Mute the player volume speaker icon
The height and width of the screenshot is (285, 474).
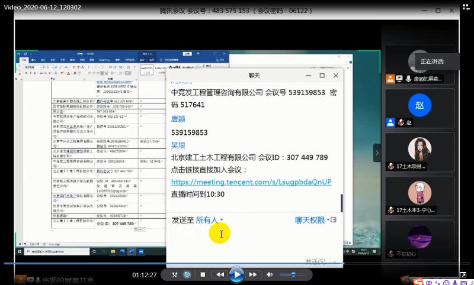(270, 274)
